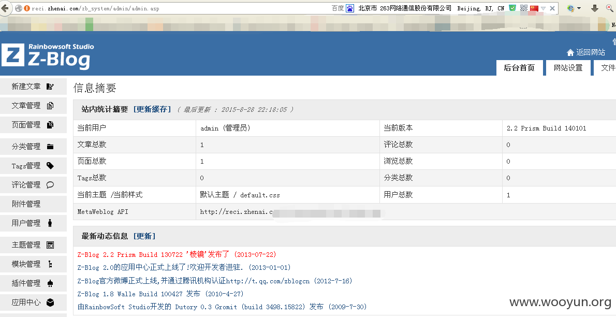Open 用户管理 in the sidebar
Screen dimensions: 616x317
34,223
